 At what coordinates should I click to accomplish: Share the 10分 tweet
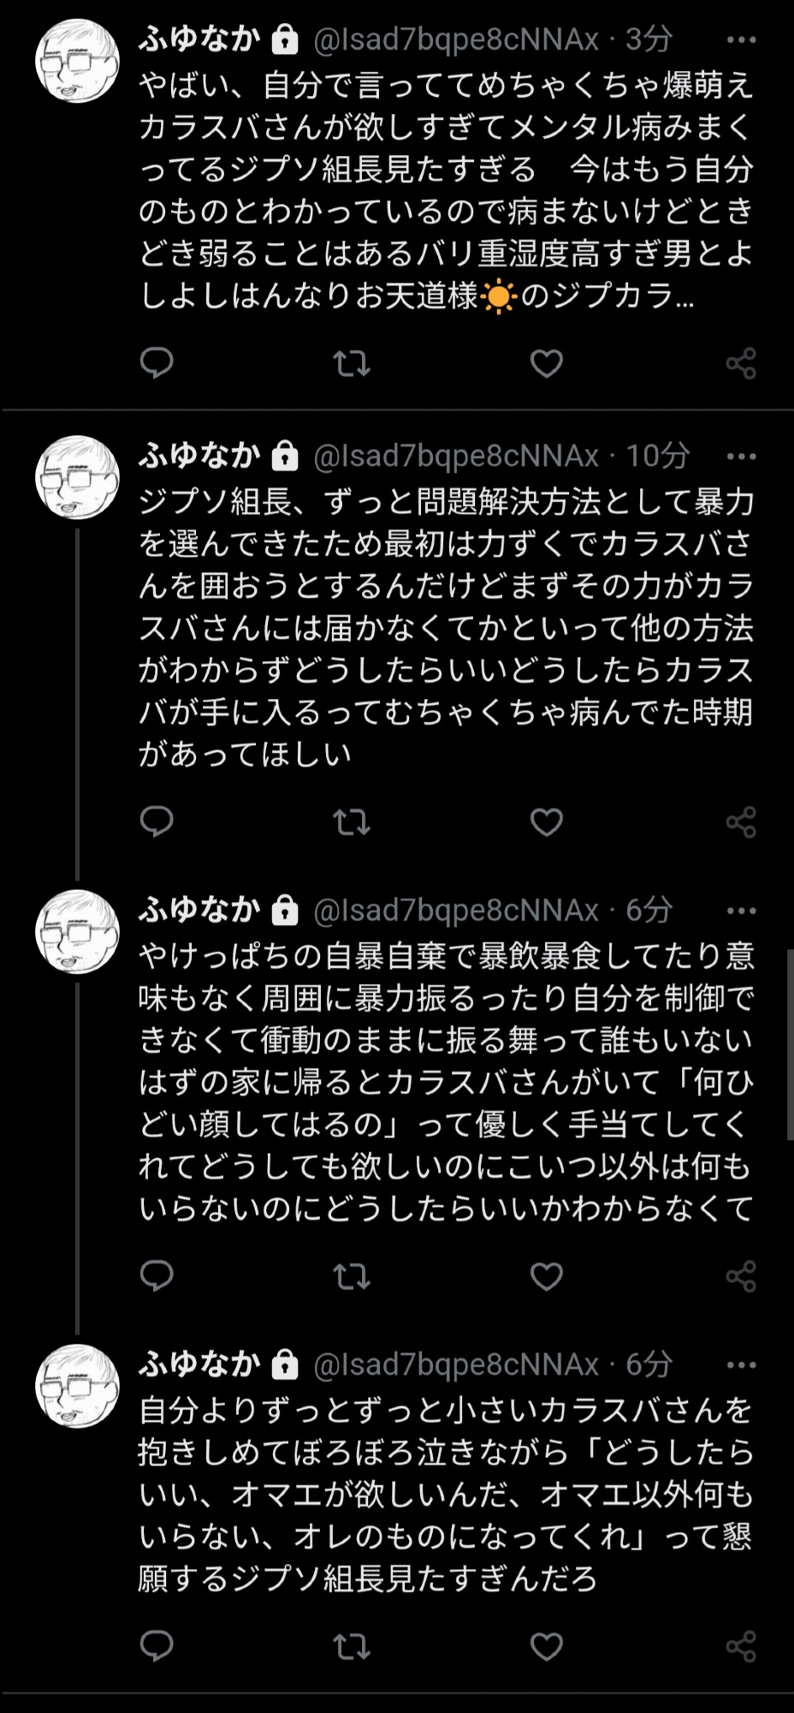pos(741,822)
